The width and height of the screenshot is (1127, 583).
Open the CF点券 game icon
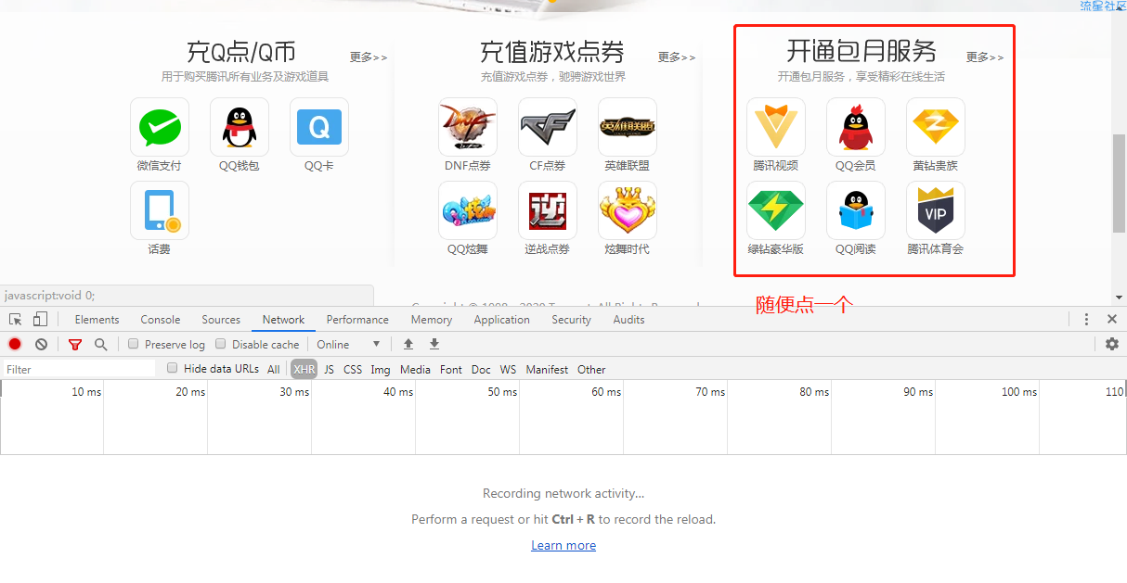(x=547, y=127)
